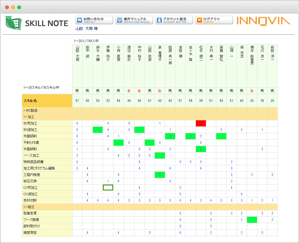Select the 素材切断 skill name cell
The height and width of the screenshot is (243, 299).
47,200
